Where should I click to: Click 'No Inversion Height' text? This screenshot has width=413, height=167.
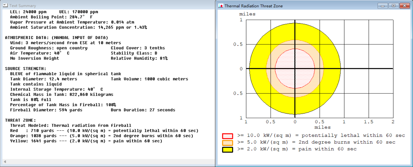35,58
